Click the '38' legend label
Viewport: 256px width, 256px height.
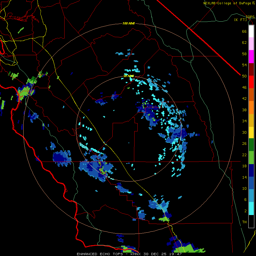[244, 110]
